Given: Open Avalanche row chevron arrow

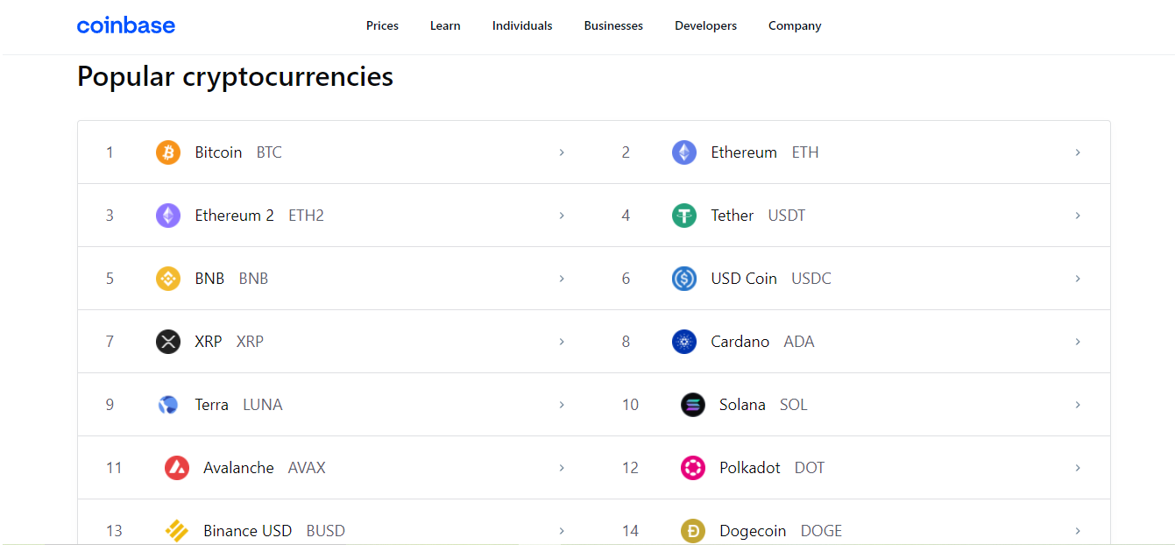Looking at the screenshot, I should [x=562, y=468].
